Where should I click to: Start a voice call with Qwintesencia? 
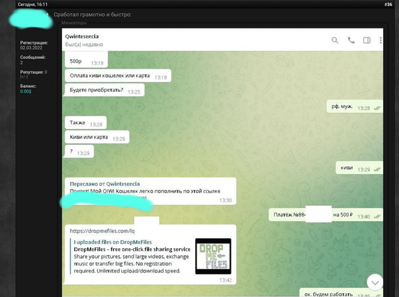coord(351,40)
